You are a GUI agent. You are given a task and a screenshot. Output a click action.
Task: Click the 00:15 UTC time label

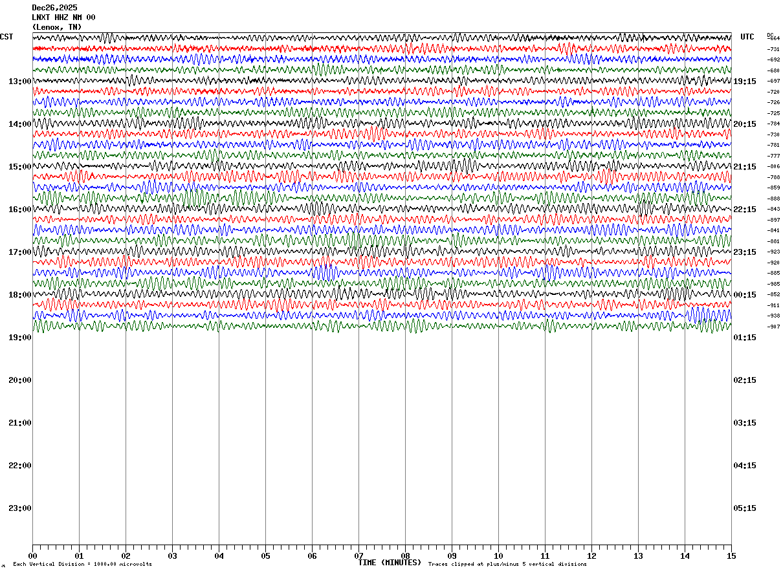tap(745, 295)
